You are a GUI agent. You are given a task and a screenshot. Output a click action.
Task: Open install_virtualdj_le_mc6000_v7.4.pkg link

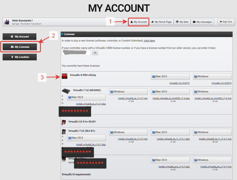[171, 98]
